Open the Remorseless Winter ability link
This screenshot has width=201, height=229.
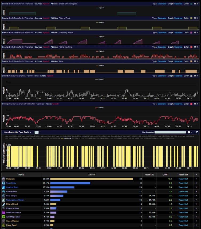click(15, 200)
